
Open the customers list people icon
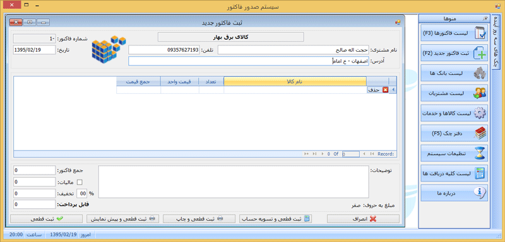[480, 93]
